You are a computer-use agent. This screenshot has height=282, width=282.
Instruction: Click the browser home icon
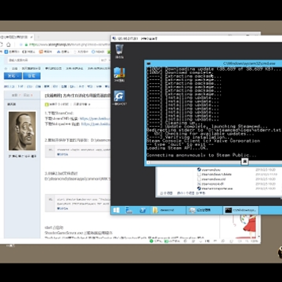pyautogui.click(x=9, y=45)
